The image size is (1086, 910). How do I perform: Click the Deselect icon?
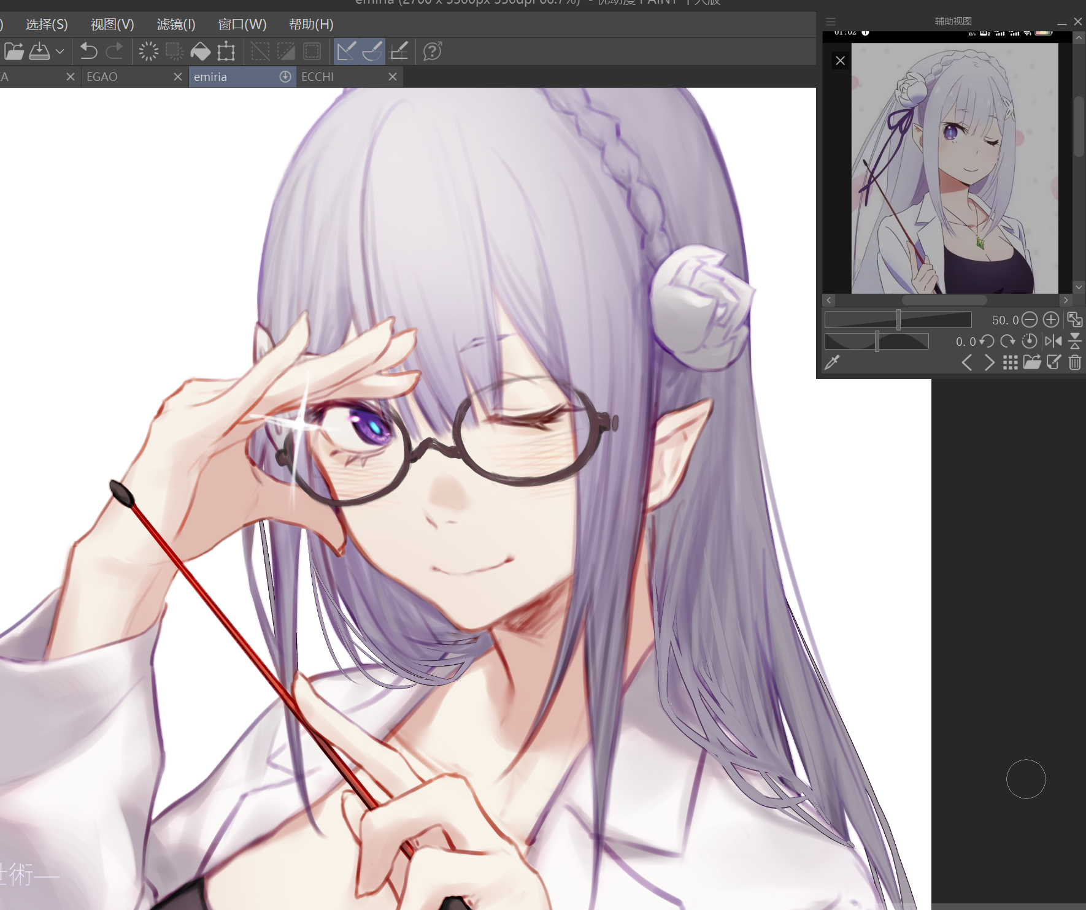pyautogui.click(x=260, y=52)
